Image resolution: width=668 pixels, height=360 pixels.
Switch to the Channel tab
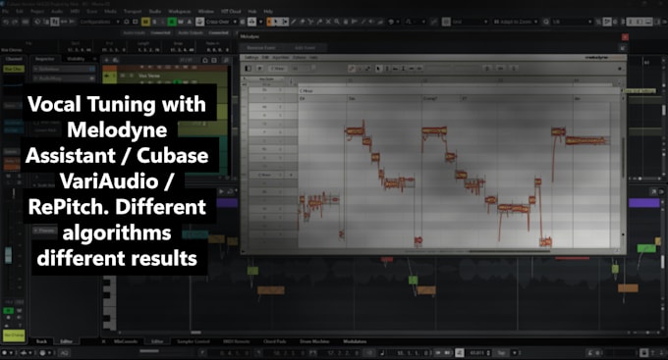coord(14,59)
